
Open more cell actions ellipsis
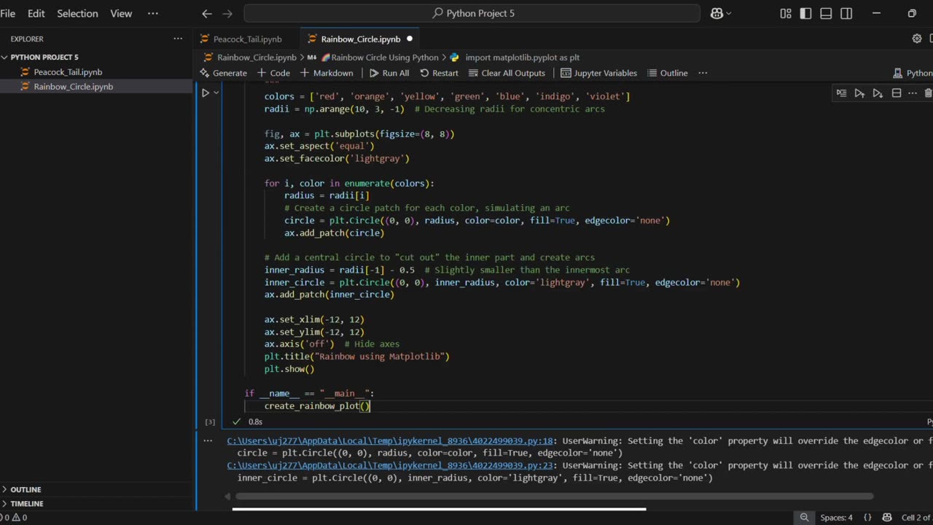[912, 93]
